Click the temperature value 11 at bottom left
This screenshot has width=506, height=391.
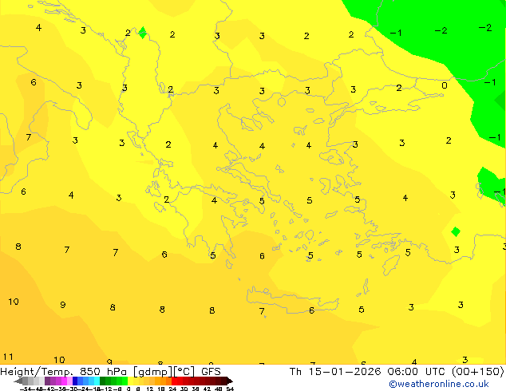click(8, 357)
